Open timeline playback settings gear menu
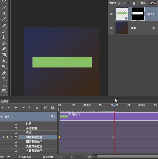The width and height of the screenshot is (158, 159). [37, 107]
